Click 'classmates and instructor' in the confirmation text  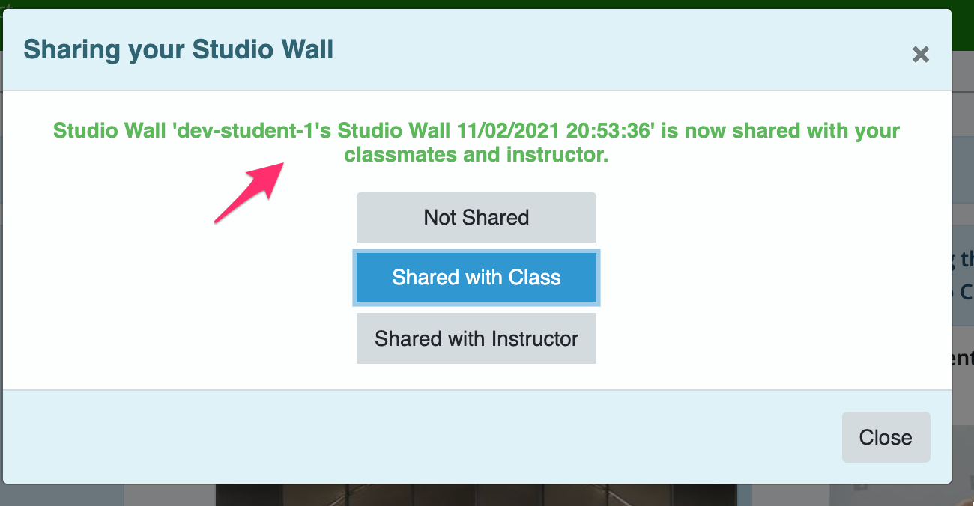tap(477, 156)
